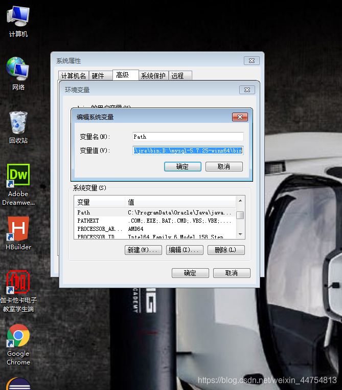Open the 回收站 recycle bin icon
The height and width of the screenshot is (390, 342).
pyautogui.click(x=18, y=127)
